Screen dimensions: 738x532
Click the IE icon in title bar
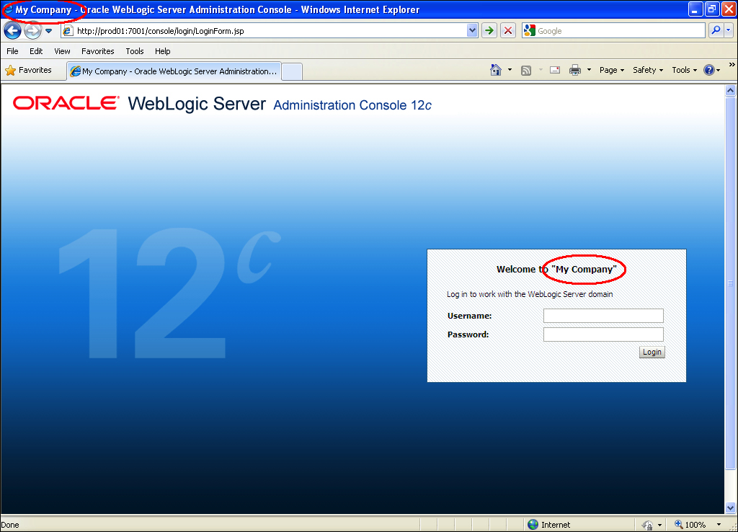click(x=8, y=9)
